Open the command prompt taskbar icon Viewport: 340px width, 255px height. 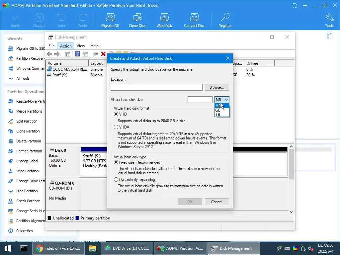coord(24,248)
